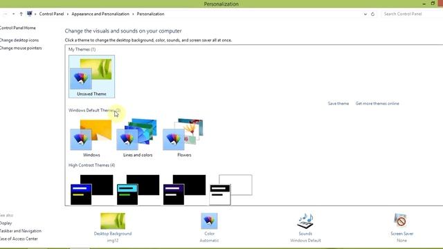The image size is (443, 249).
Task: Click the Automatic color value
Action: coord(209,241)
